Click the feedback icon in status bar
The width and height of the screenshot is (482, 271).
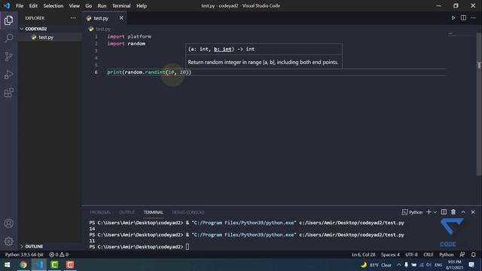(x=462, y=254)
